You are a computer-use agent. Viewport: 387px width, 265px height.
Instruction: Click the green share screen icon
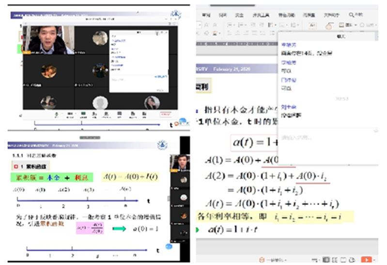[83, 114]
